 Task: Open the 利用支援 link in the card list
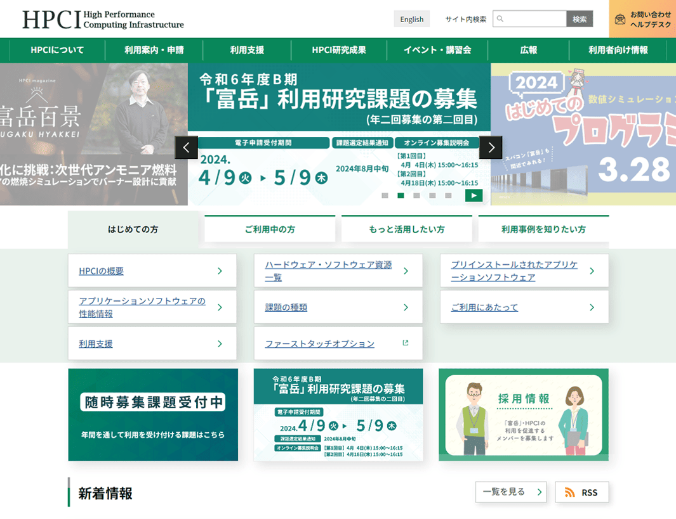tap(96, 344)
